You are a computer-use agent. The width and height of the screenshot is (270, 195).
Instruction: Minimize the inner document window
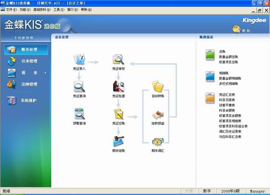(253, 10)
